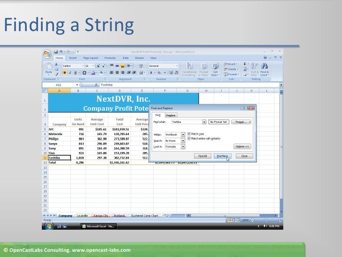Save workbook from Quick Access Toolbar
The width and height of the screenshot is (342, 257).
click(56, 52)
